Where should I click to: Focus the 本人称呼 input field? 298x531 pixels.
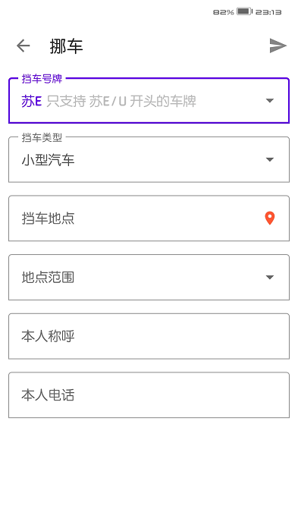[149, 336]
